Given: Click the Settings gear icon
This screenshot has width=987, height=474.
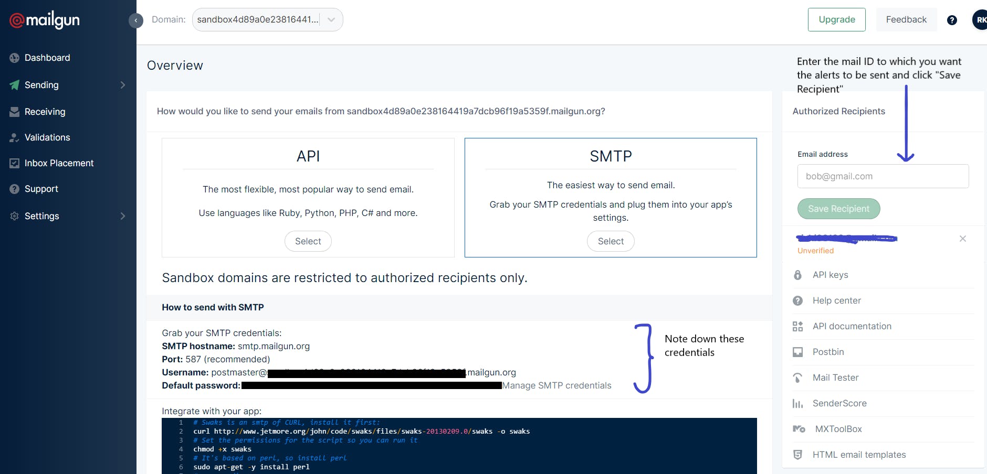Looking at the screenshot, I should coord(14,216).
